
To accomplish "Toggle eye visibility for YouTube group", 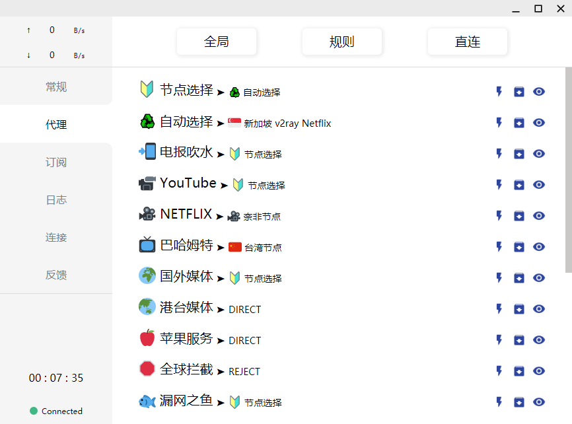I will pyautogui.click(x=539, y=185).
